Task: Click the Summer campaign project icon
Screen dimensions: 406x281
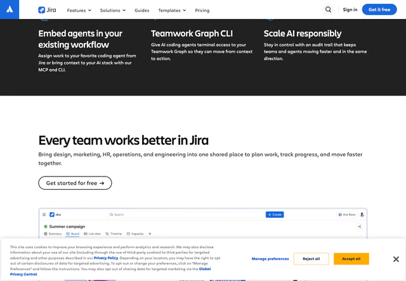Action: (46, 227)
